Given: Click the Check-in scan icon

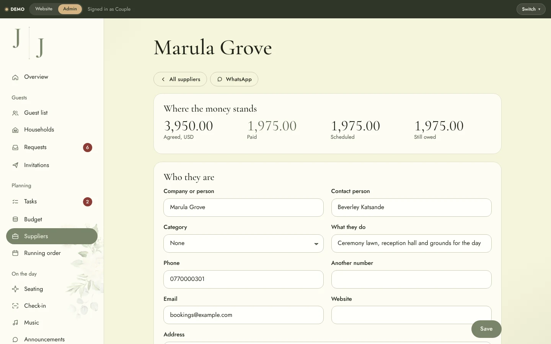Looking at the screenshot, I should 15,306.
